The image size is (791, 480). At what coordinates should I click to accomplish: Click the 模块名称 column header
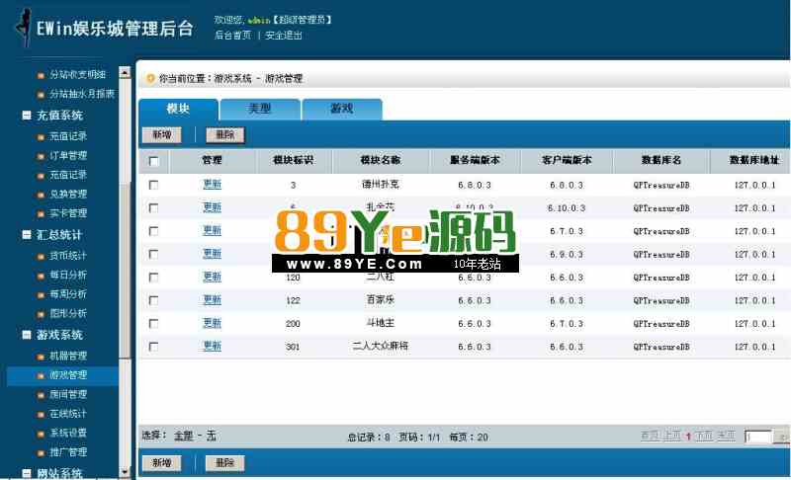[x=381, y=161]
